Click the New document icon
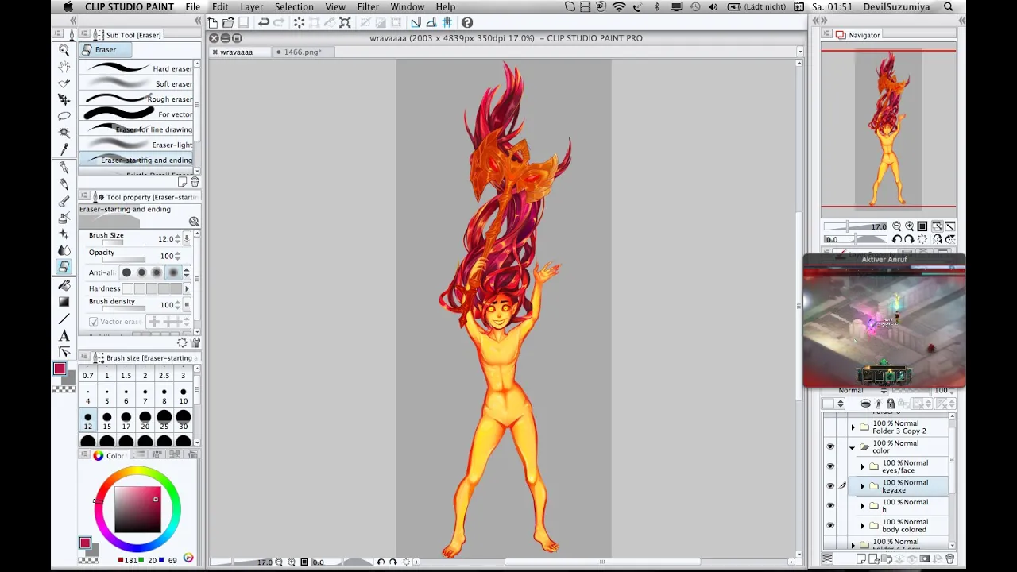1017x572 pixels. (213, 22)
